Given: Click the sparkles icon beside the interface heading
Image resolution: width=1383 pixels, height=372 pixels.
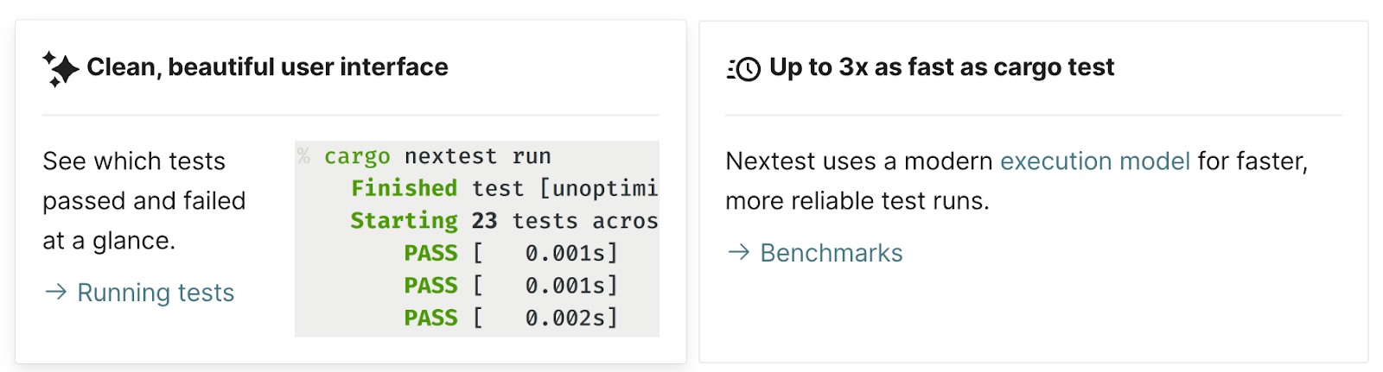Looking at the screenshot, I should coord(60,68).
